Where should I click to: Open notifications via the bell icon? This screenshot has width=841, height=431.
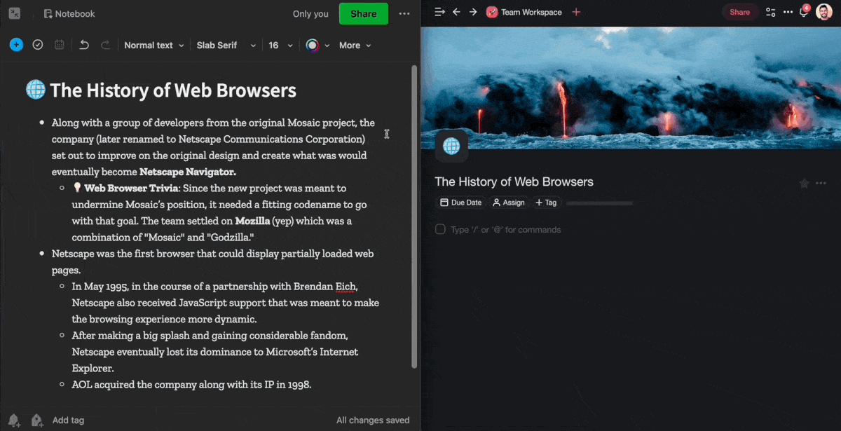[803, 12]
